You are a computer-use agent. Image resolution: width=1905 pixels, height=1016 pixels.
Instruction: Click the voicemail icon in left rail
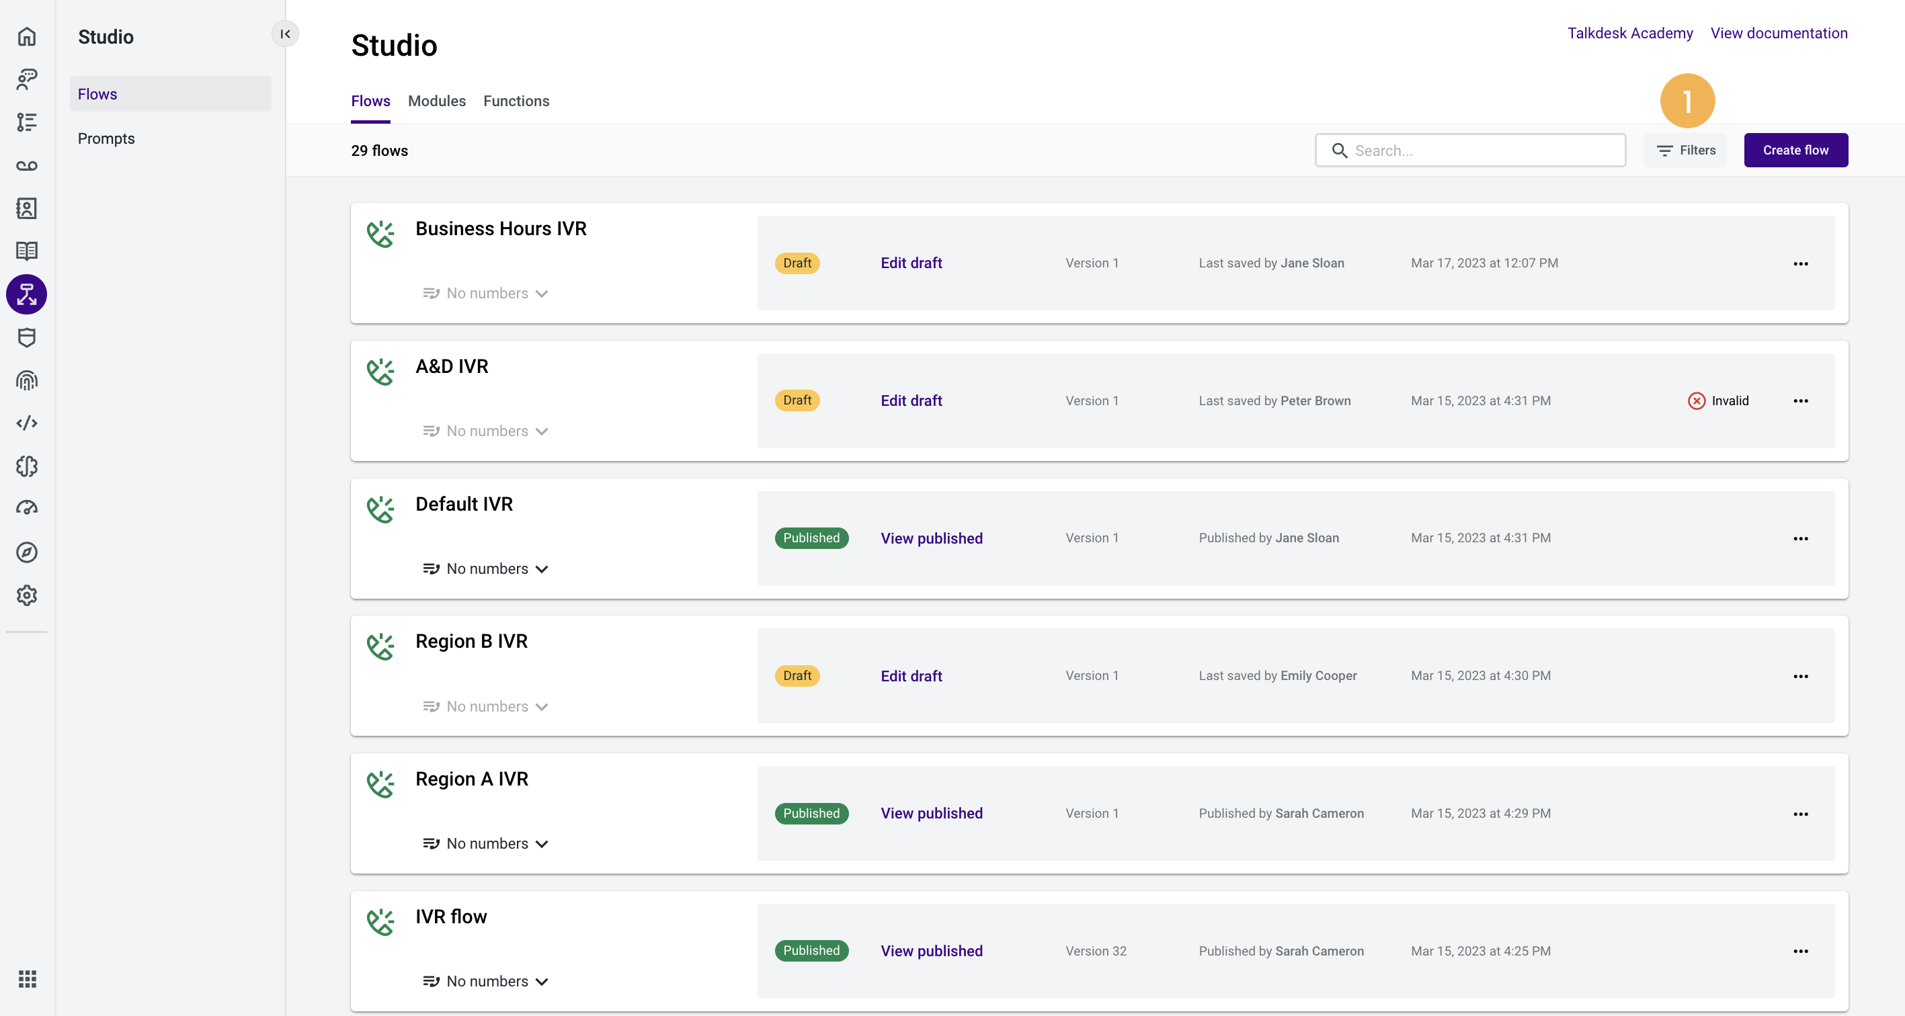27,165
